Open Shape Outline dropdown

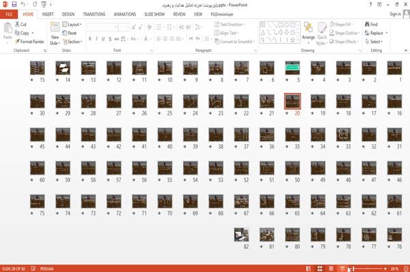pyautogui.click(x=344, y=33)
